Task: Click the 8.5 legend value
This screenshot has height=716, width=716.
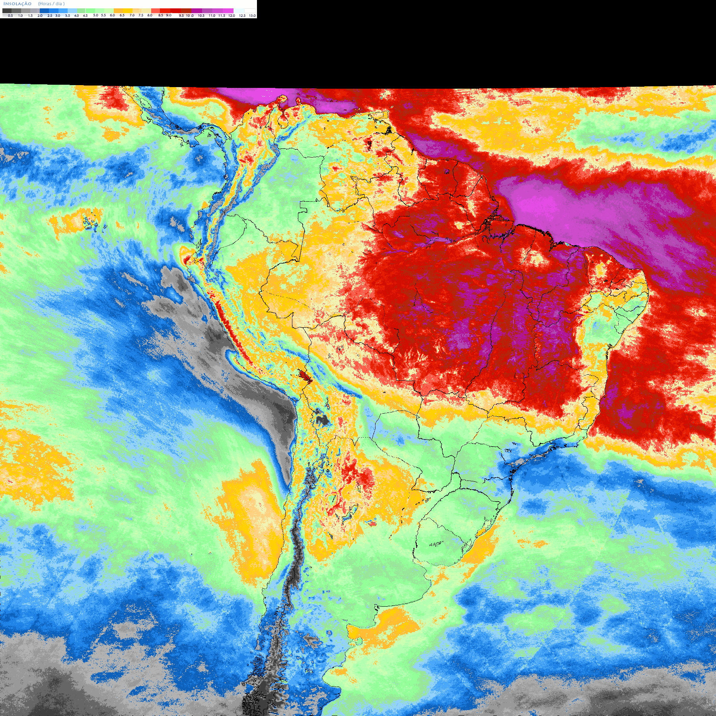Action: [161, 15]
